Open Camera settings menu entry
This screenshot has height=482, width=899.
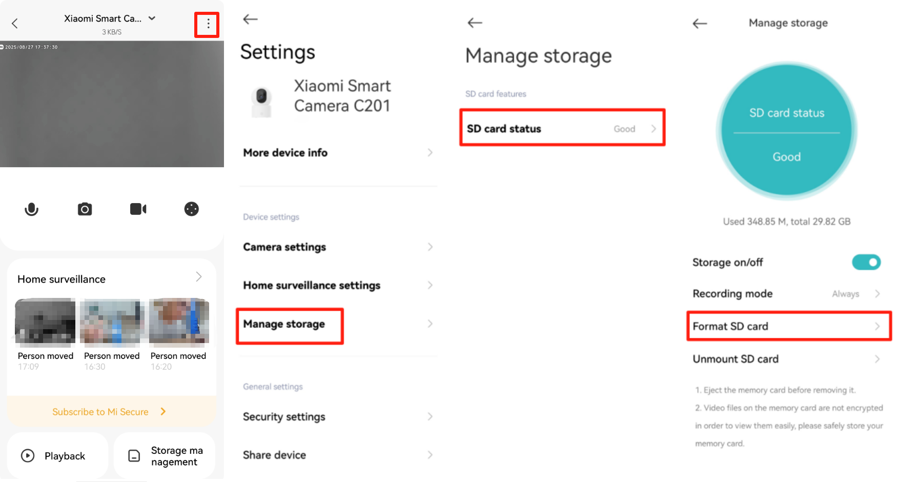coord(337,247)
